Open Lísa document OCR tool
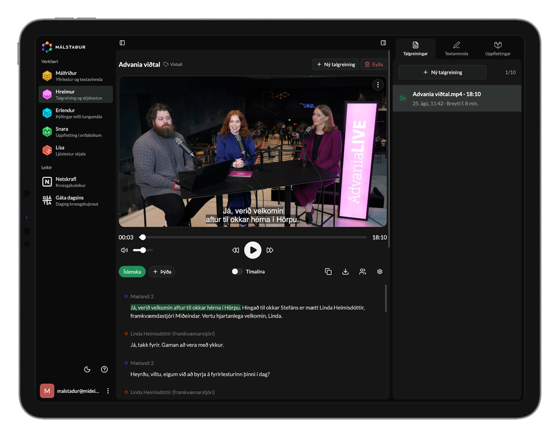 76,151
